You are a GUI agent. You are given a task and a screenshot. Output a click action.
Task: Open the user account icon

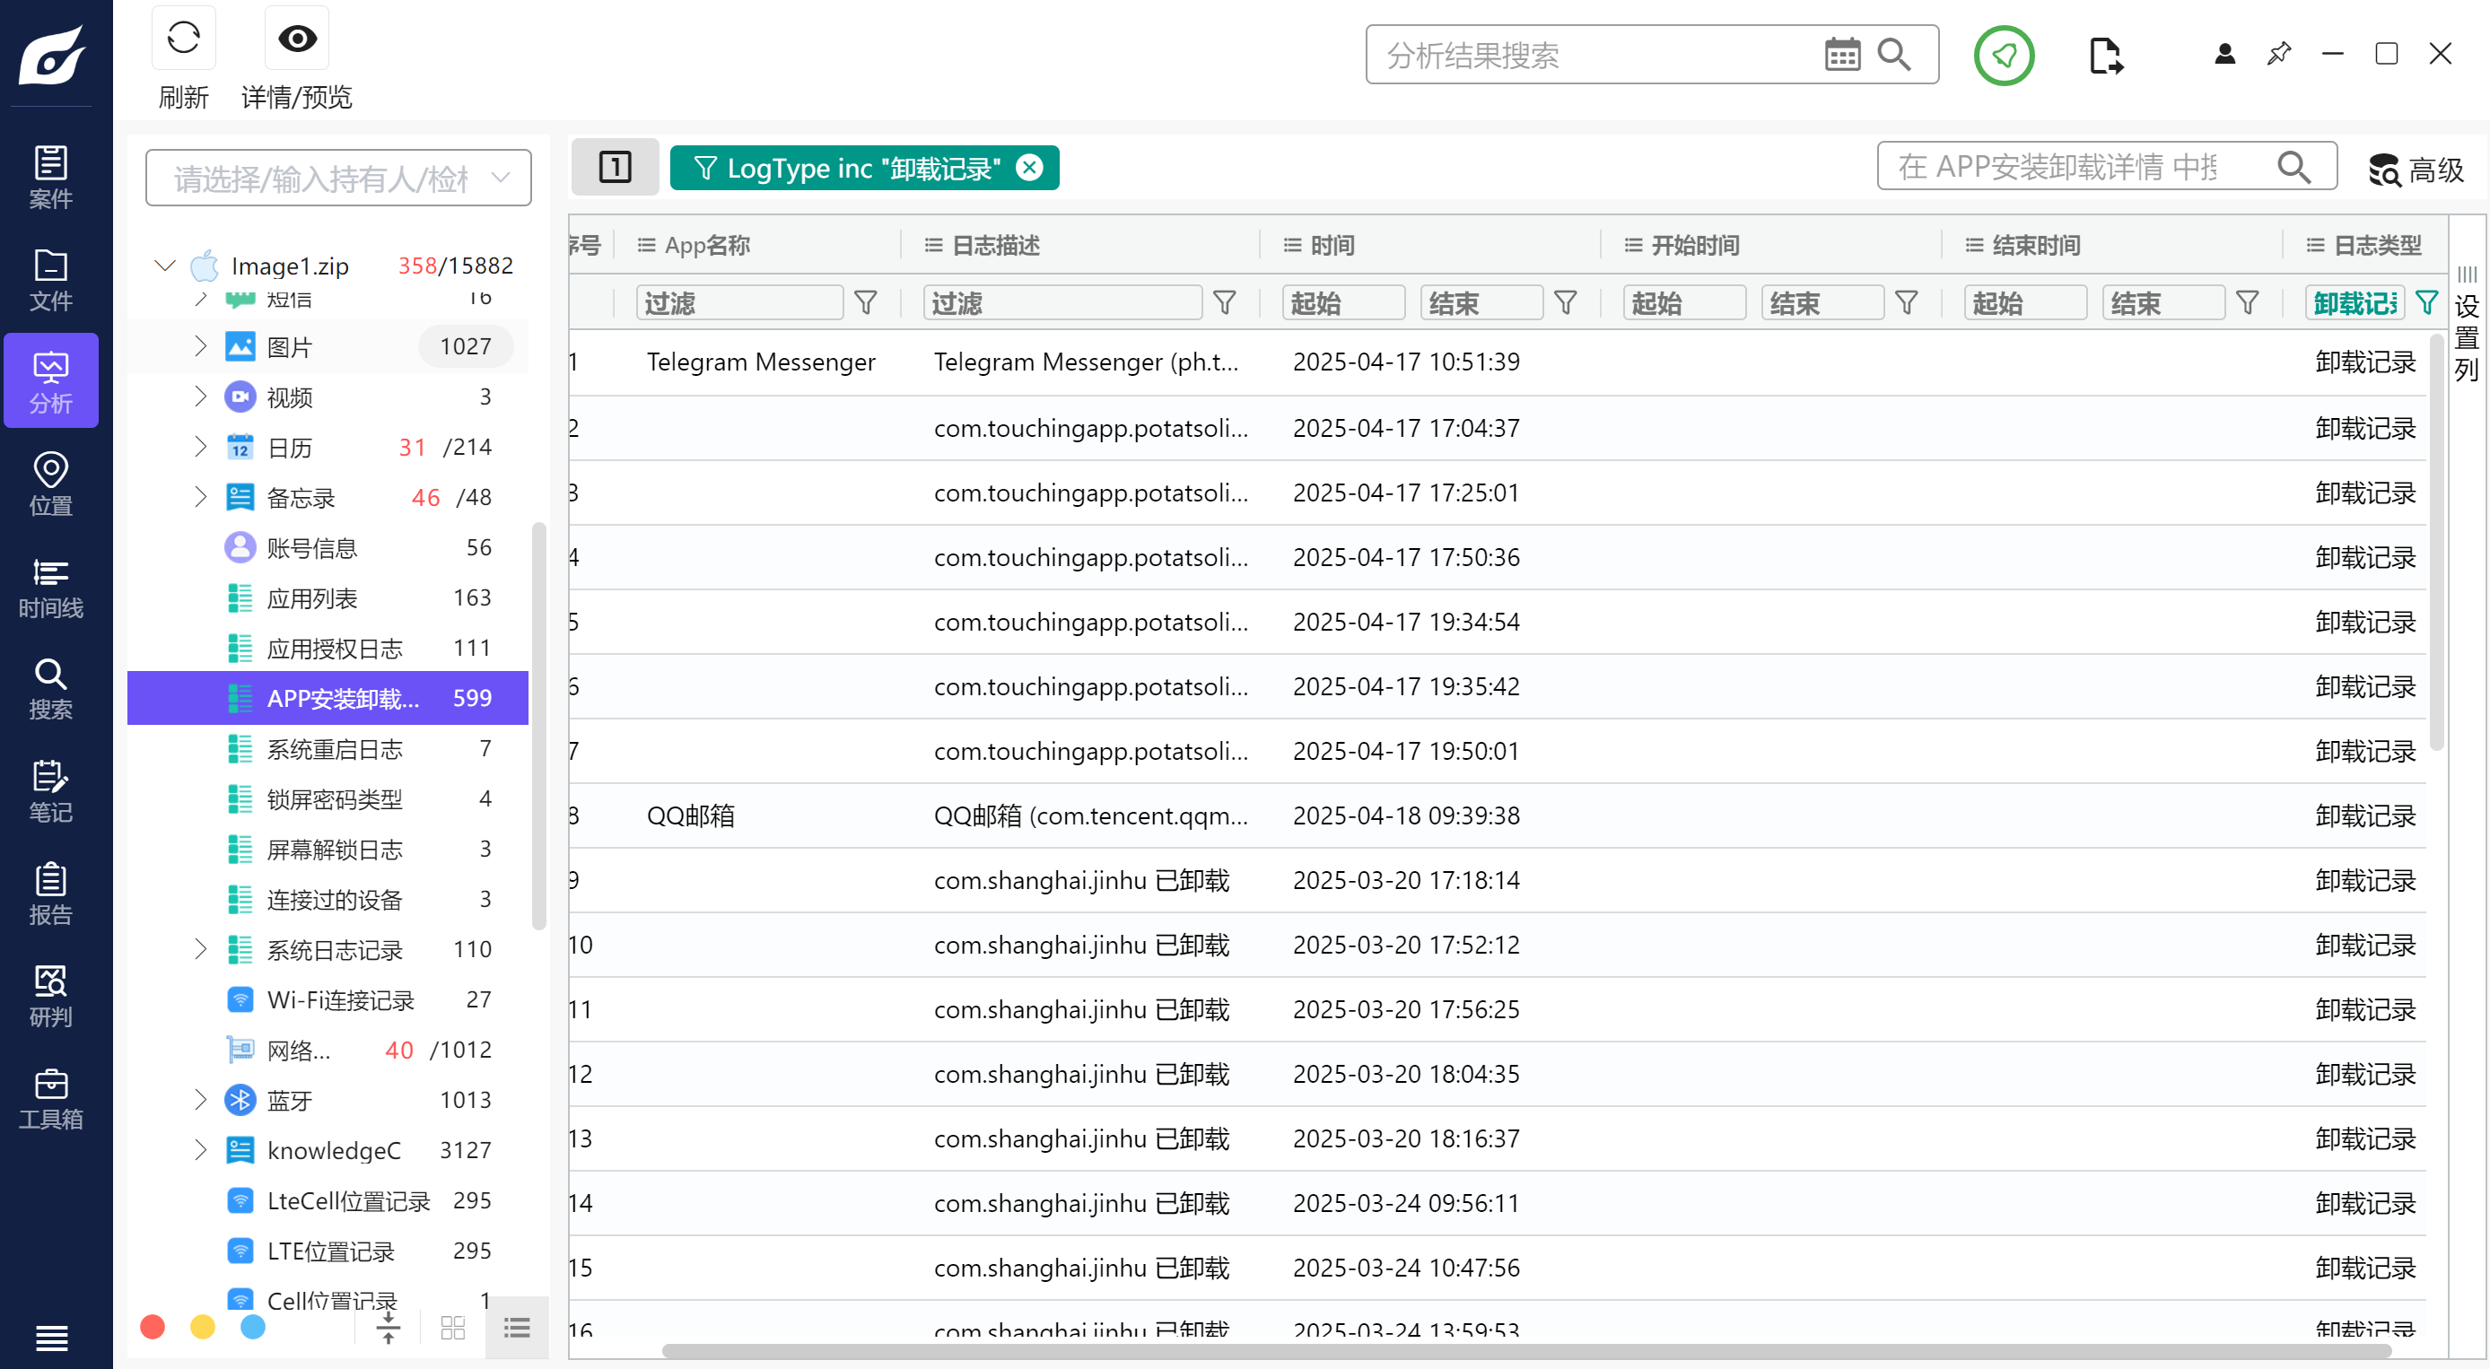tap(2224, 54)
